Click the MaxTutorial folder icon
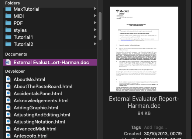 point(8,9)
